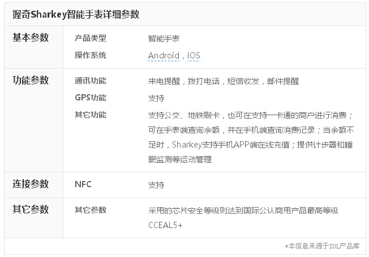This screenshot has width=369, height=257.
Task: Click the title 握奇Sharkey智能手表详细参数
Action: point(76,14)
